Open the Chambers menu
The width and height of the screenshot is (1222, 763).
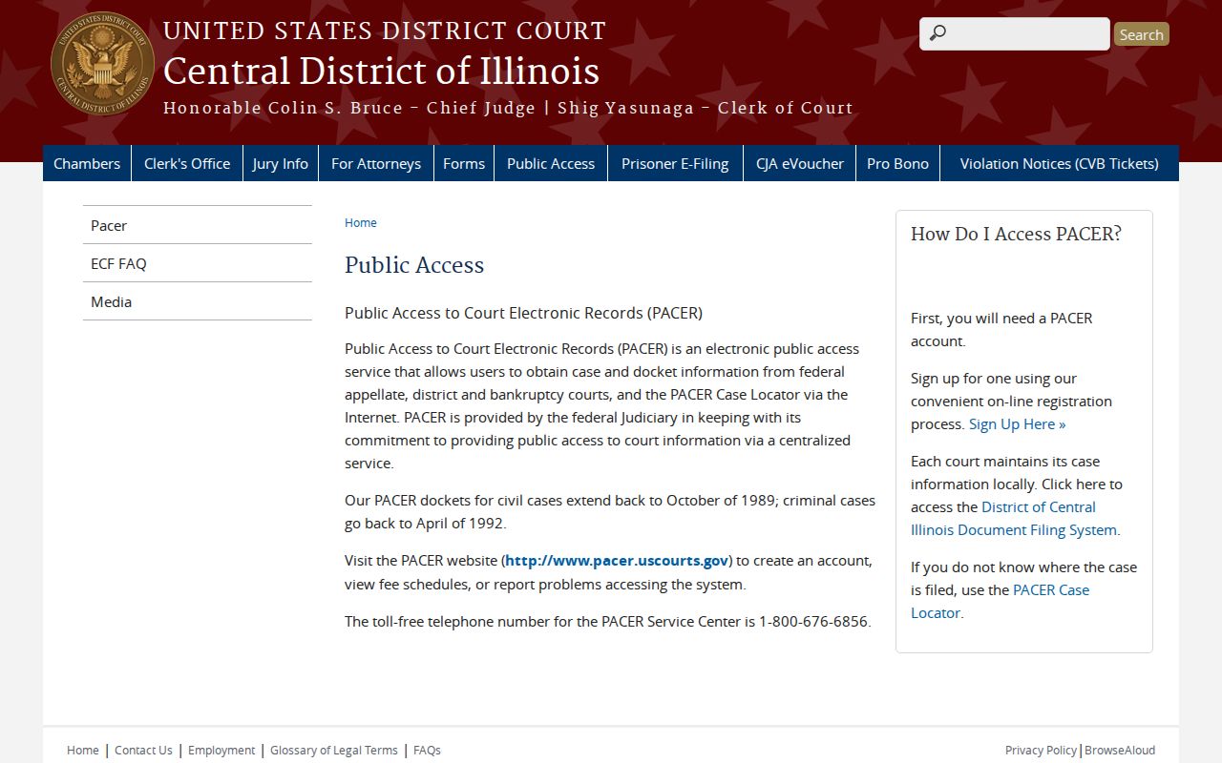point(87,163)
